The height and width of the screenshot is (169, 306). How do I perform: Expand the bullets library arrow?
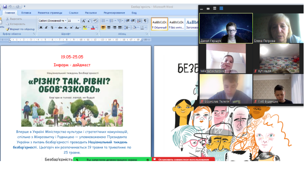coord(107,21)
